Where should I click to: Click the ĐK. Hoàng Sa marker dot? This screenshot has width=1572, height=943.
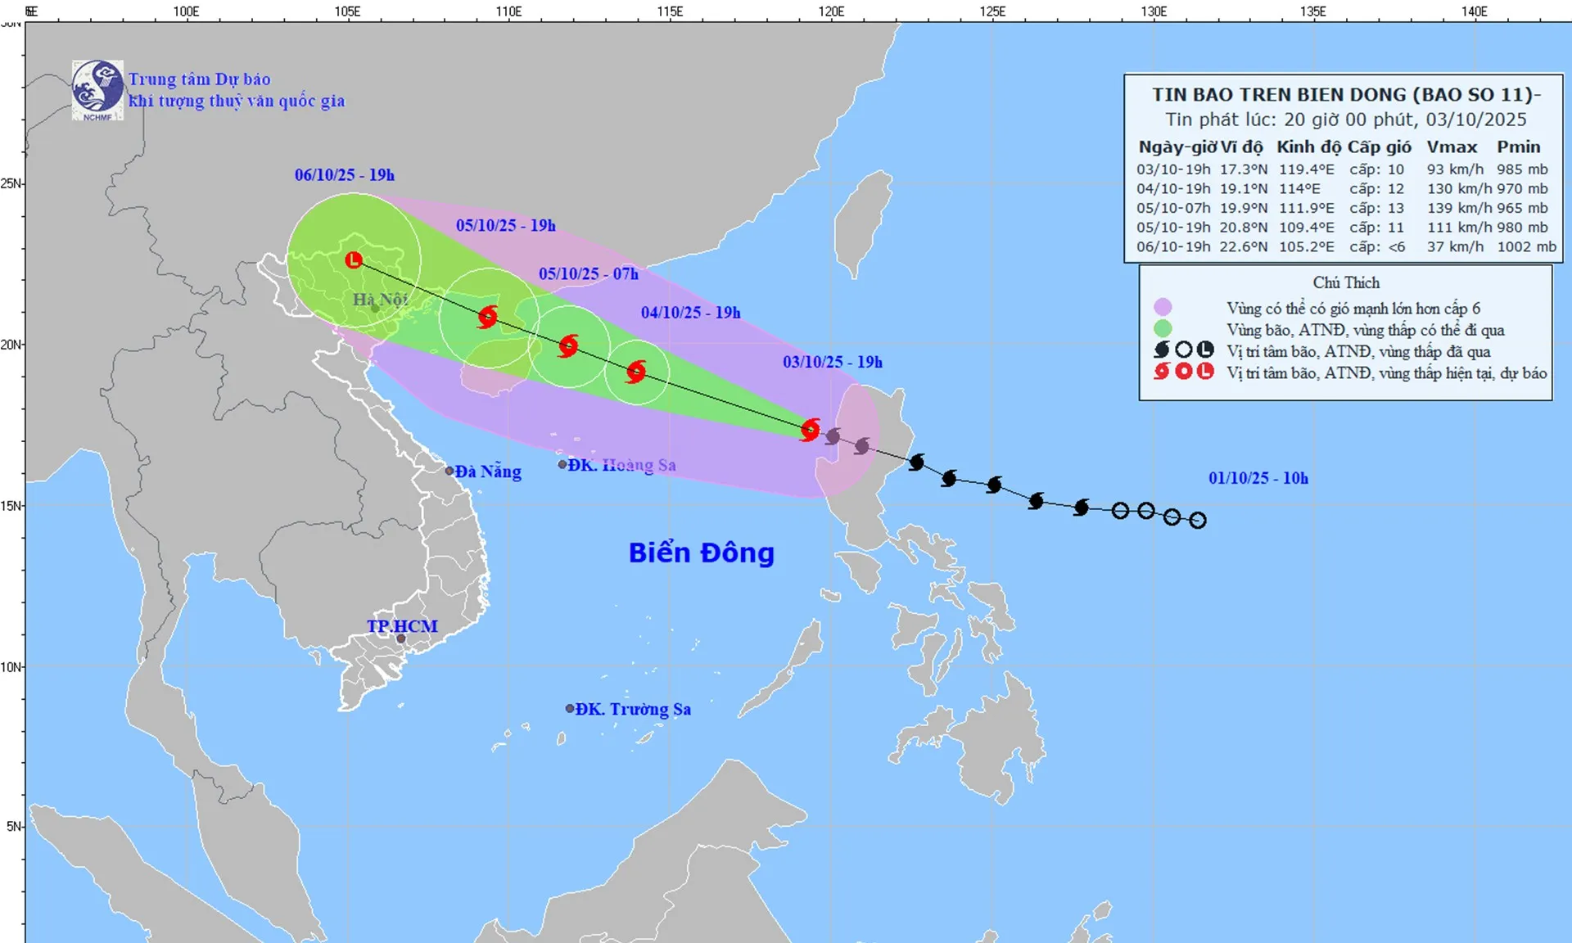[x=562, y=465]
